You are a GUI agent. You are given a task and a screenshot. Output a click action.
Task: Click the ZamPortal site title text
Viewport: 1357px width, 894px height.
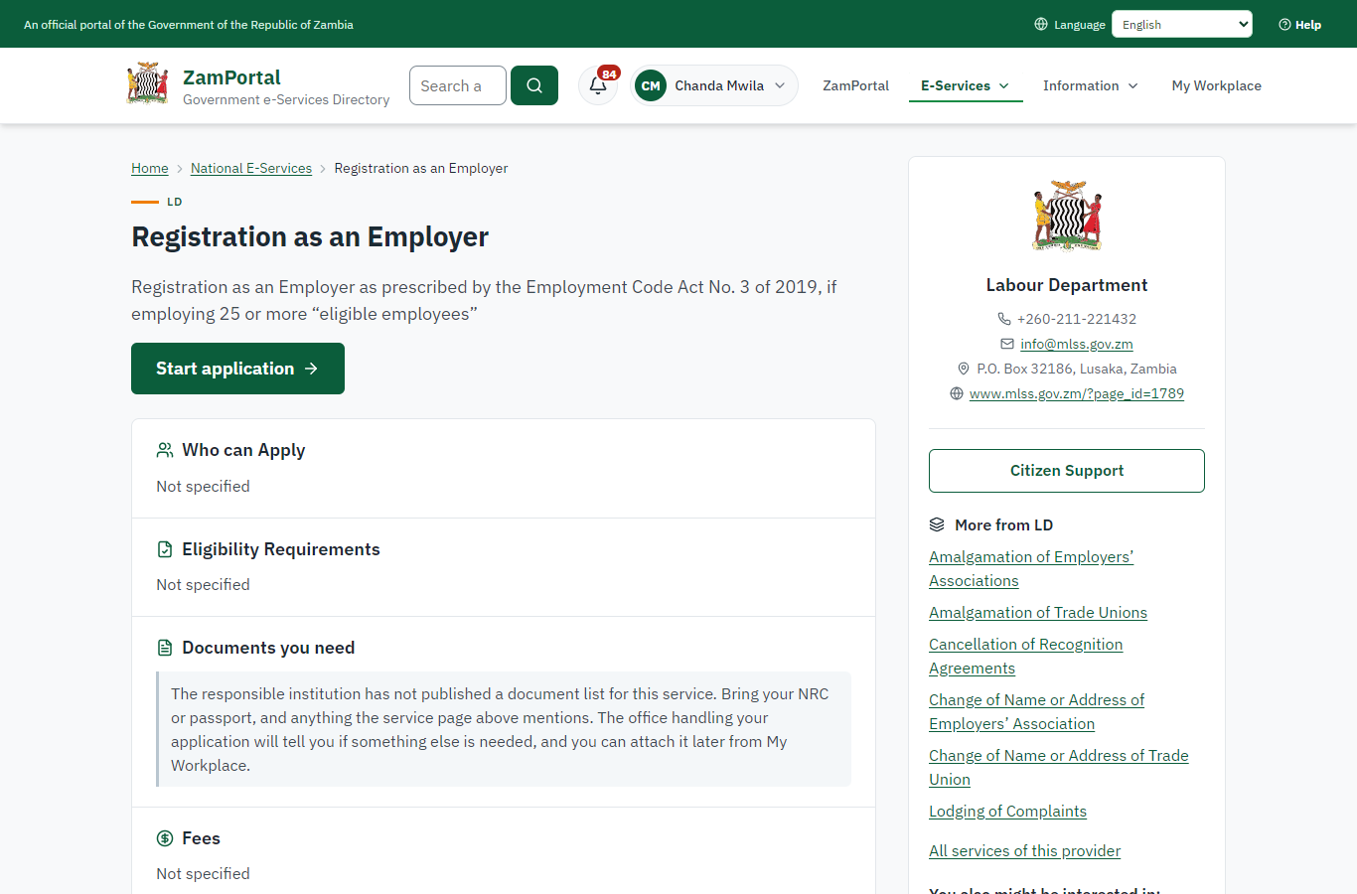tap(231, 77)
